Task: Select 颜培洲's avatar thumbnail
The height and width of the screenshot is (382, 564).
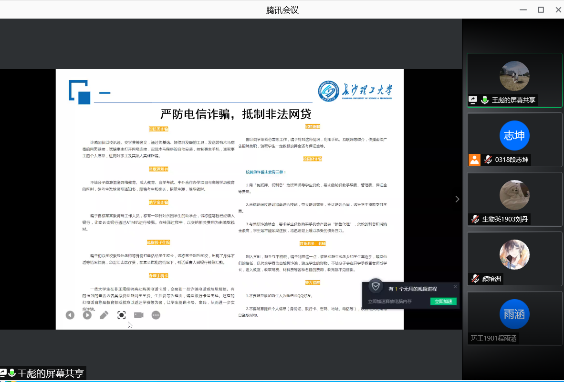Action: 514,254
